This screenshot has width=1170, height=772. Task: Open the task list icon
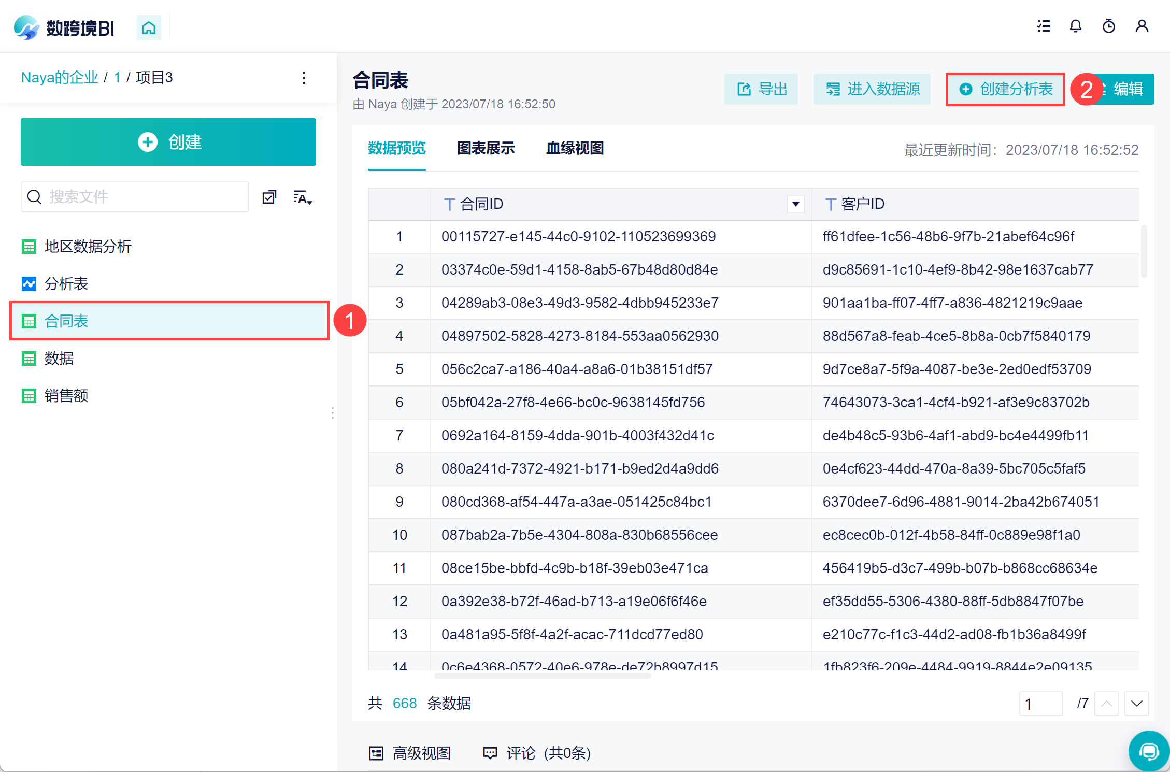click(1044, 26)
